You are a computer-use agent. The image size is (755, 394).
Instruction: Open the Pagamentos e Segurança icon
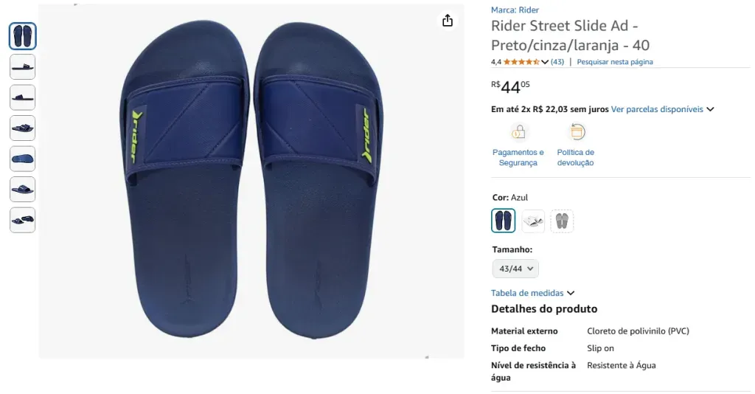click(518, 131)
